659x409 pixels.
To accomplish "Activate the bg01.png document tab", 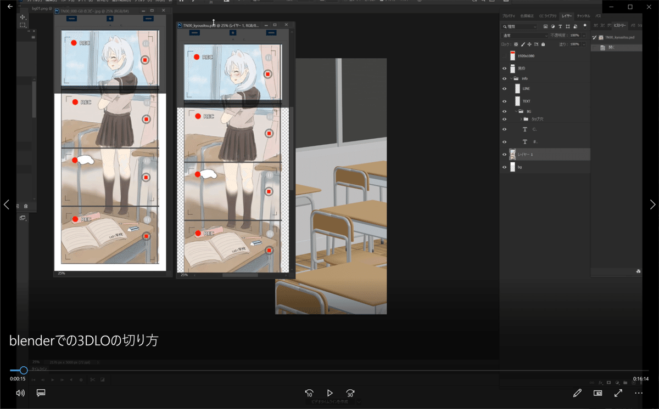I will pyautogui.click(x=43, y=9).
